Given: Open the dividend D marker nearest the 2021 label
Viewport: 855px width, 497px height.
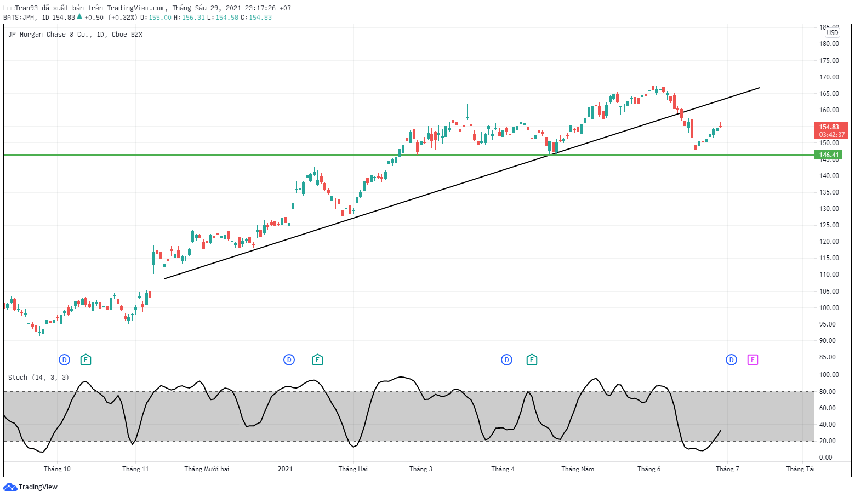Looking at the screenshot, I should pos(289,360).
